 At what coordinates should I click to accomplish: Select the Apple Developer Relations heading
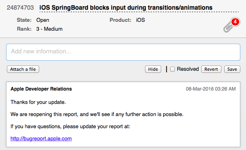[x=41, y=89]
